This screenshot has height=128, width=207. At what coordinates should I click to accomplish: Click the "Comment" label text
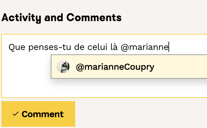[42, 114]
